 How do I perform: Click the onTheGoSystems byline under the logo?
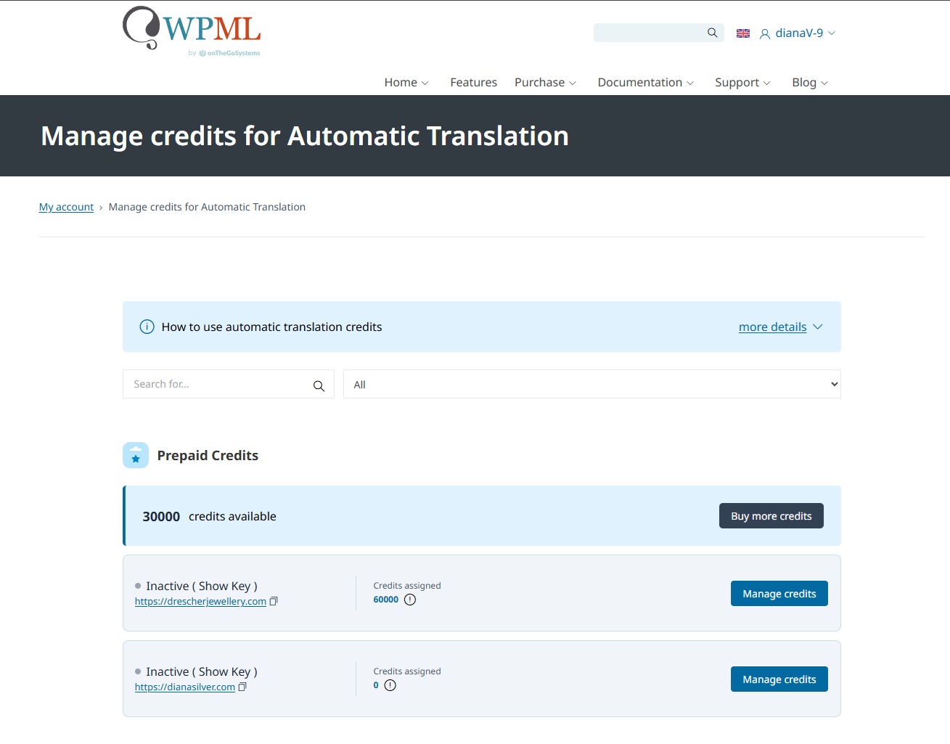point(224,53)
